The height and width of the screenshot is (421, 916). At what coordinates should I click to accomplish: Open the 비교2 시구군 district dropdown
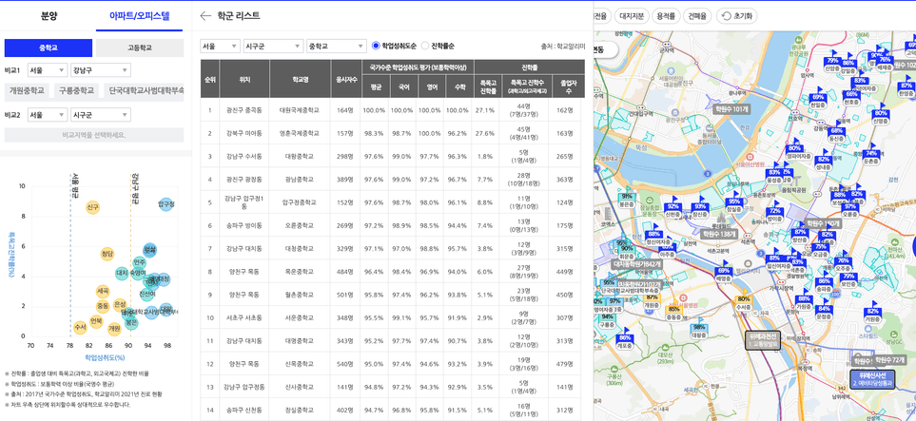pos(100,115)
